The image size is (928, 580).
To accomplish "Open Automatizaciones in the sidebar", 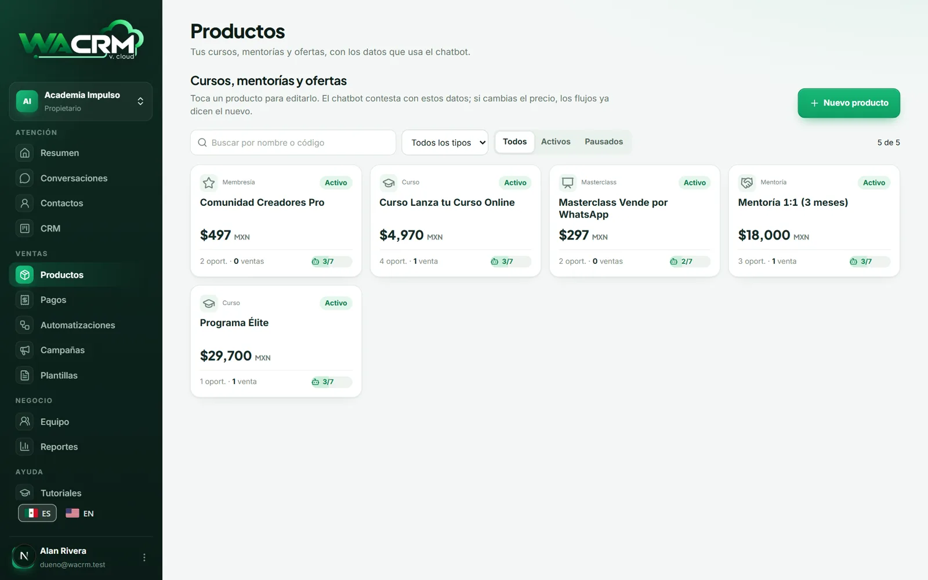I will coord(81,325).
